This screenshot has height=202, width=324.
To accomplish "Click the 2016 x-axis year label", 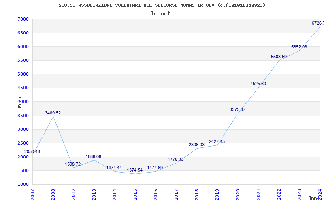I will click(156, 194).
